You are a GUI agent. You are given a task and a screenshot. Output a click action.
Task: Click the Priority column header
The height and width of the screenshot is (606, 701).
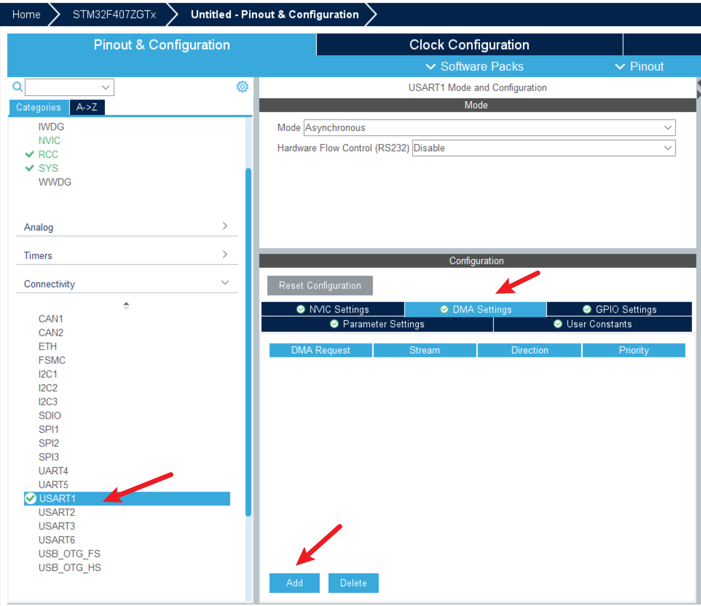(634, 350)
